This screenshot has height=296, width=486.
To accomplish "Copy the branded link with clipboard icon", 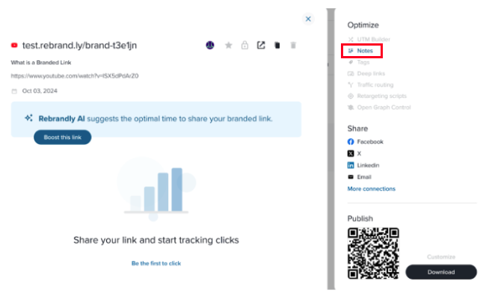I will tap(277, 46).
